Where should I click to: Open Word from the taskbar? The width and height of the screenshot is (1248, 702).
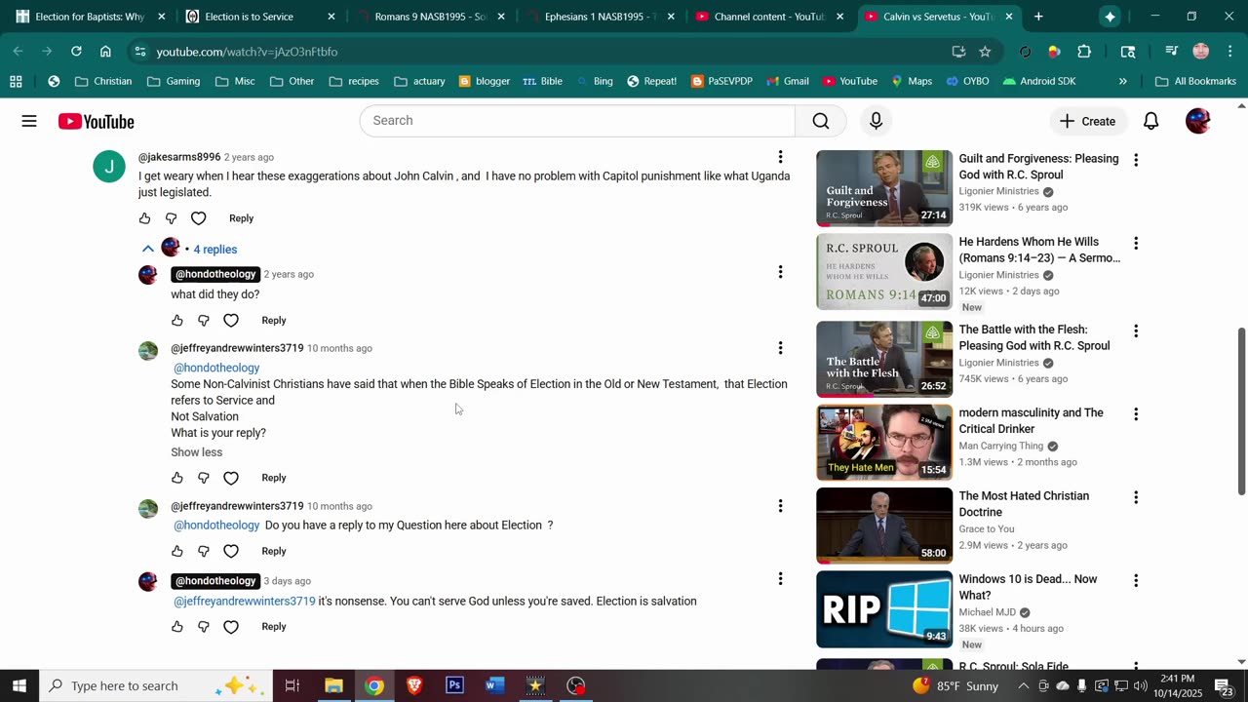pyautogui.click(x=494, y=685)
